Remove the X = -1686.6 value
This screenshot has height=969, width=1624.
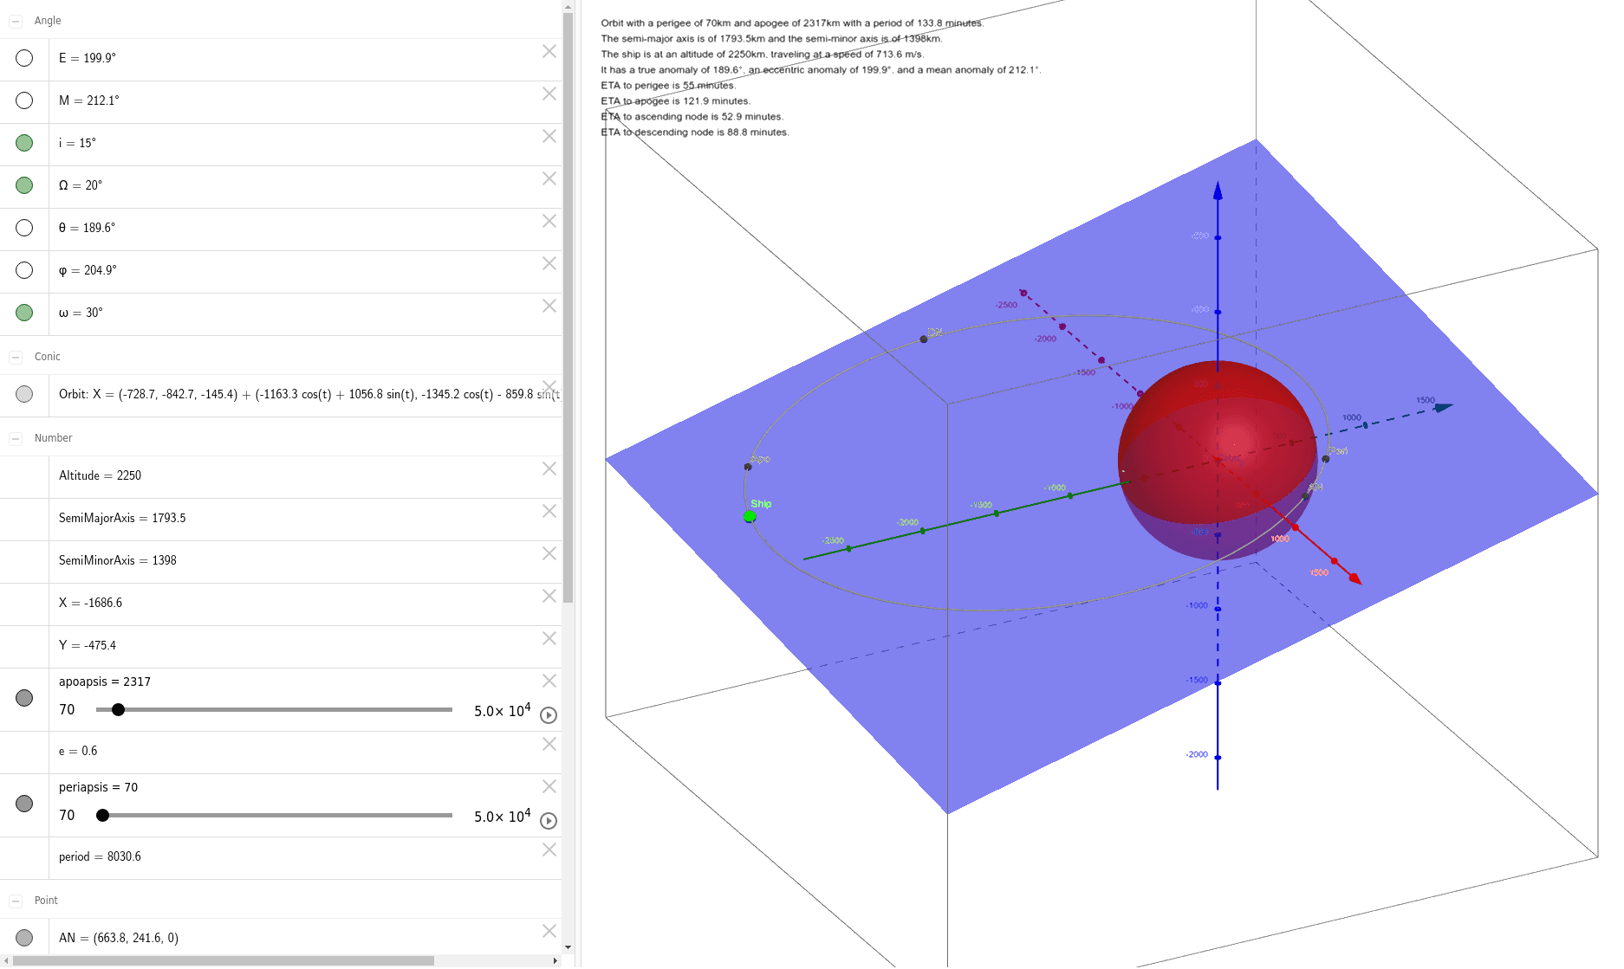click(549, 596)
